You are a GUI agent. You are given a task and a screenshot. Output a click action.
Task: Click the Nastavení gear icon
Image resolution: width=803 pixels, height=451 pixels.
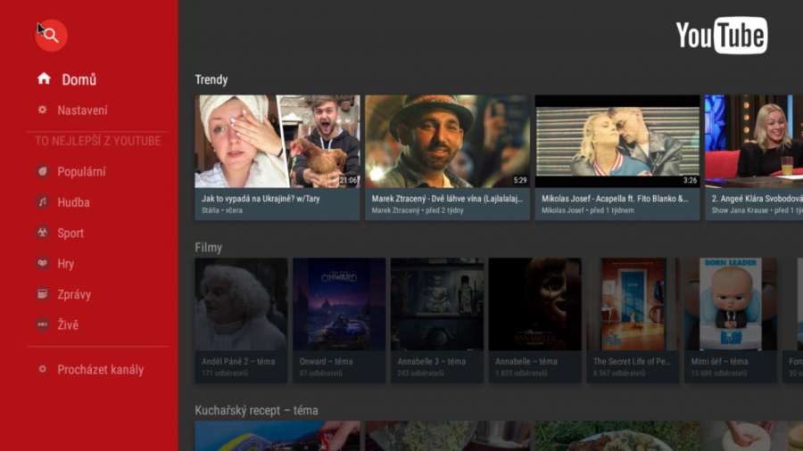(x=43, y=110)
